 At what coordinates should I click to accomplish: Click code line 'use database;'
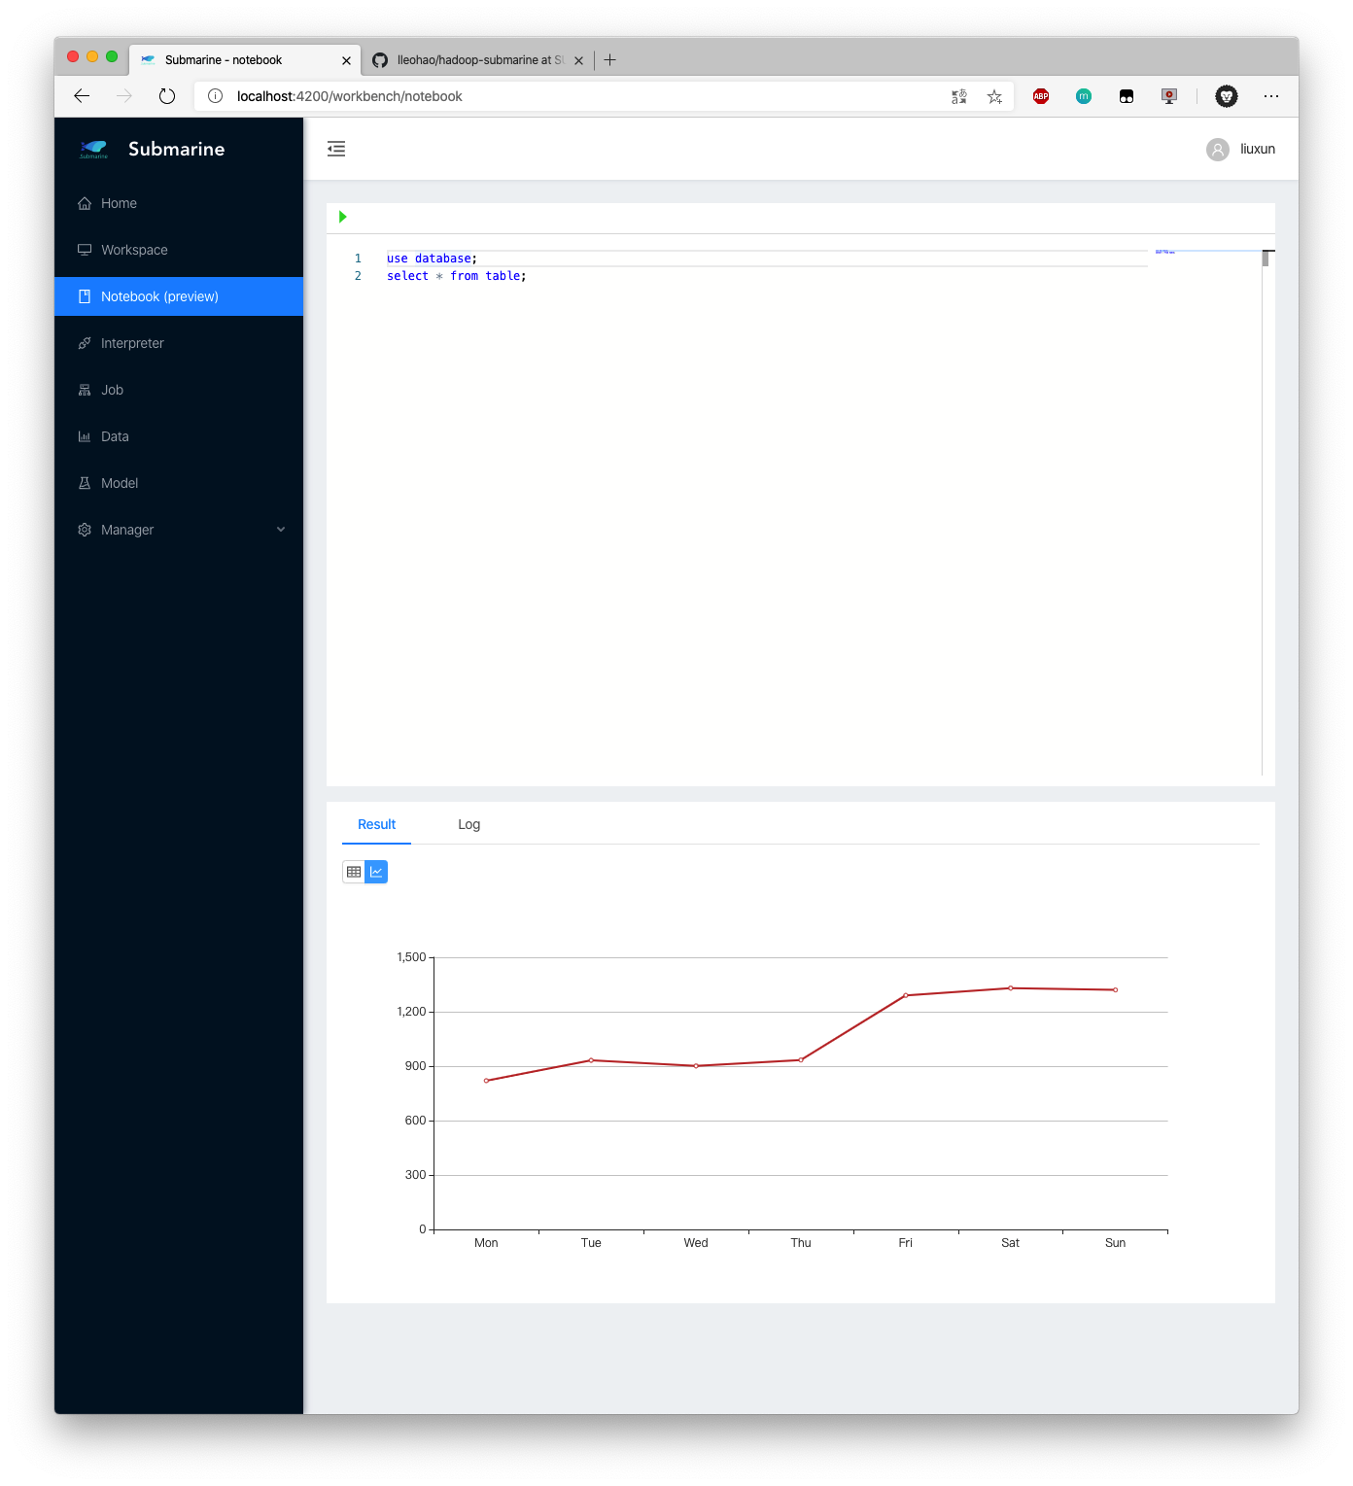(432, 259)
